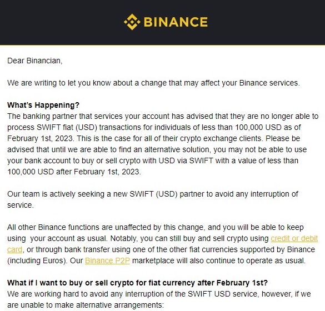
Task: Click the Binance diamond logo icon
Action: click(132, 22)
